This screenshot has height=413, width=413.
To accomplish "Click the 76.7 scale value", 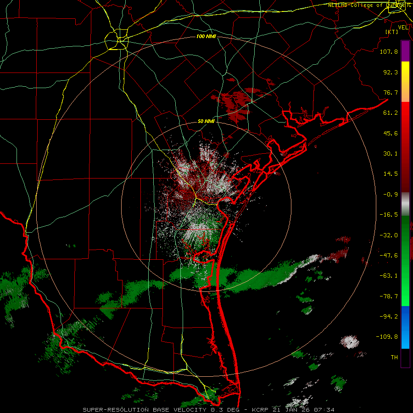I will coord(391,92).
